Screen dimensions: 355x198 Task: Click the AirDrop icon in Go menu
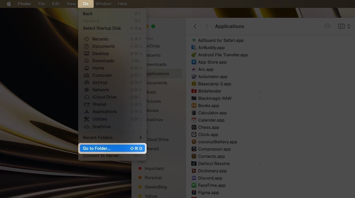tap(86, 83)
